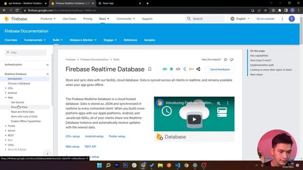Open the Products dropdown menu
The height and width of the screenshot is (170, 303).
point(48,19)
